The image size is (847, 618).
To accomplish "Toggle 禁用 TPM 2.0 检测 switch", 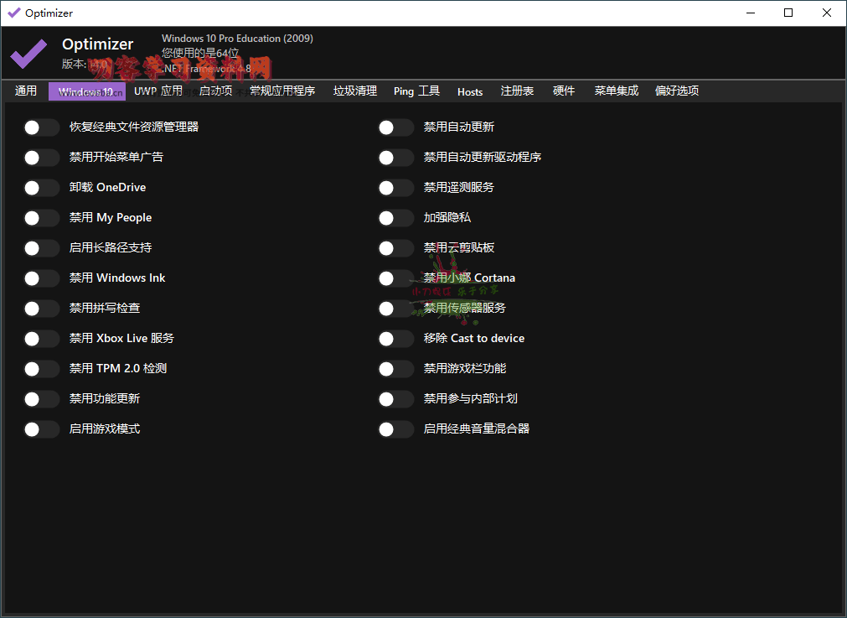I will point(41,369).
